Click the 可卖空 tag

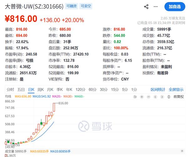pyautogui.click(x=86, y=6)
